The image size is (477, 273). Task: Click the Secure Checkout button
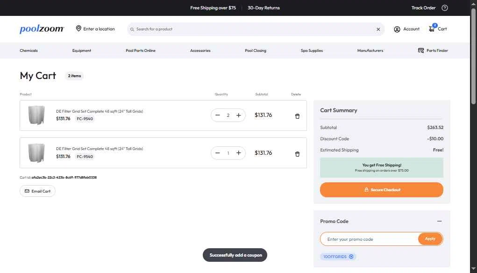click(381, 190)
